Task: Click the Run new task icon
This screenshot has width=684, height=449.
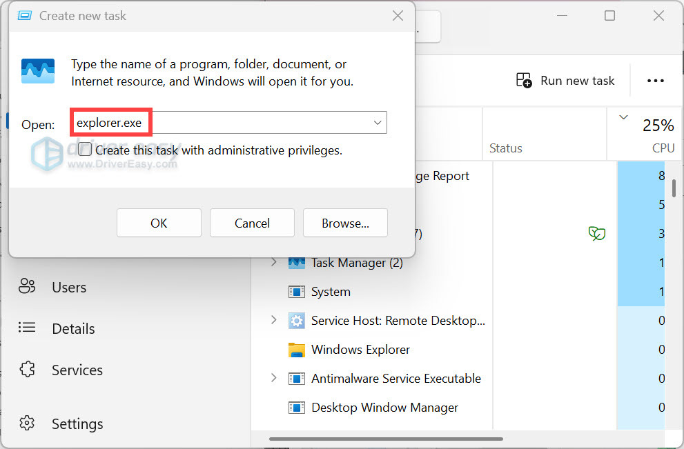Action: (x=523, y=81)
